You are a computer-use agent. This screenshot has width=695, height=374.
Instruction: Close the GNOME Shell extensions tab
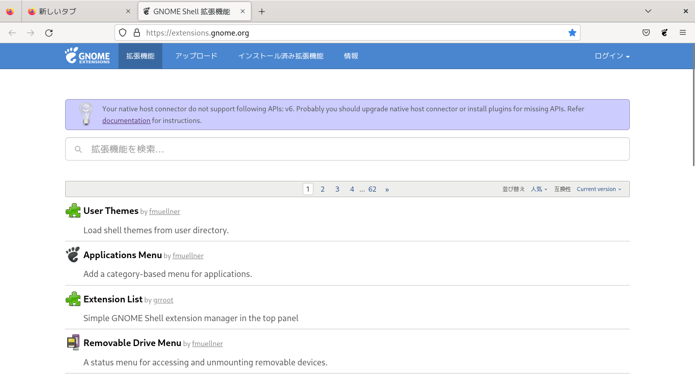point(243,11)
